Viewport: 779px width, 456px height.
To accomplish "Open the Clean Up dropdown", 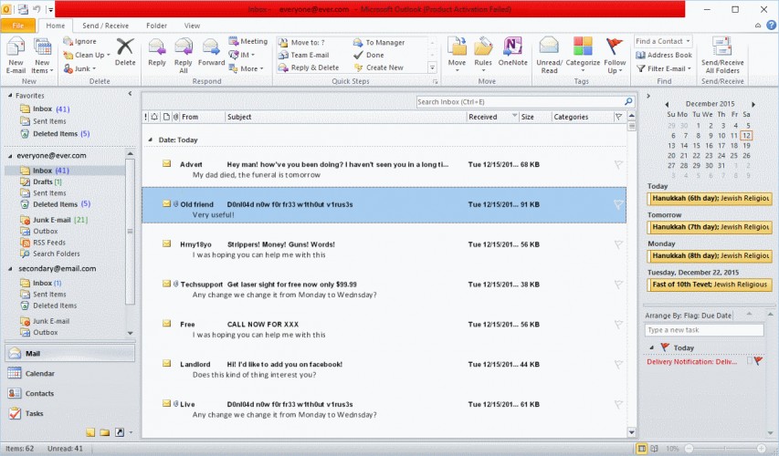I will click(x=87, y=55).
